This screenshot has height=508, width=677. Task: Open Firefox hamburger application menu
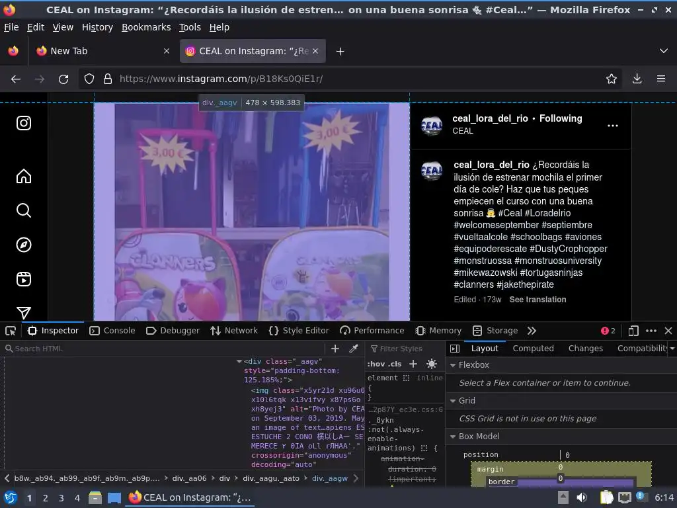click(x=661, y=79)
